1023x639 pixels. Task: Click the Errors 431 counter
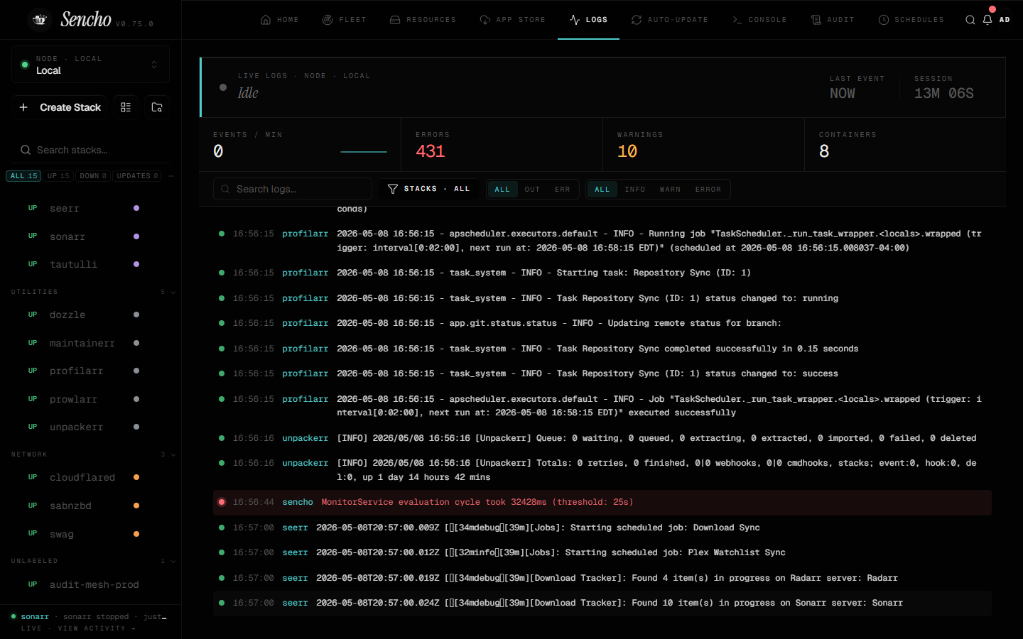(x=502, y=145)
